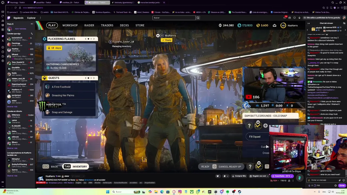Click Mostrar más under followed channels
347x195 pixels.
coord(12,107)
